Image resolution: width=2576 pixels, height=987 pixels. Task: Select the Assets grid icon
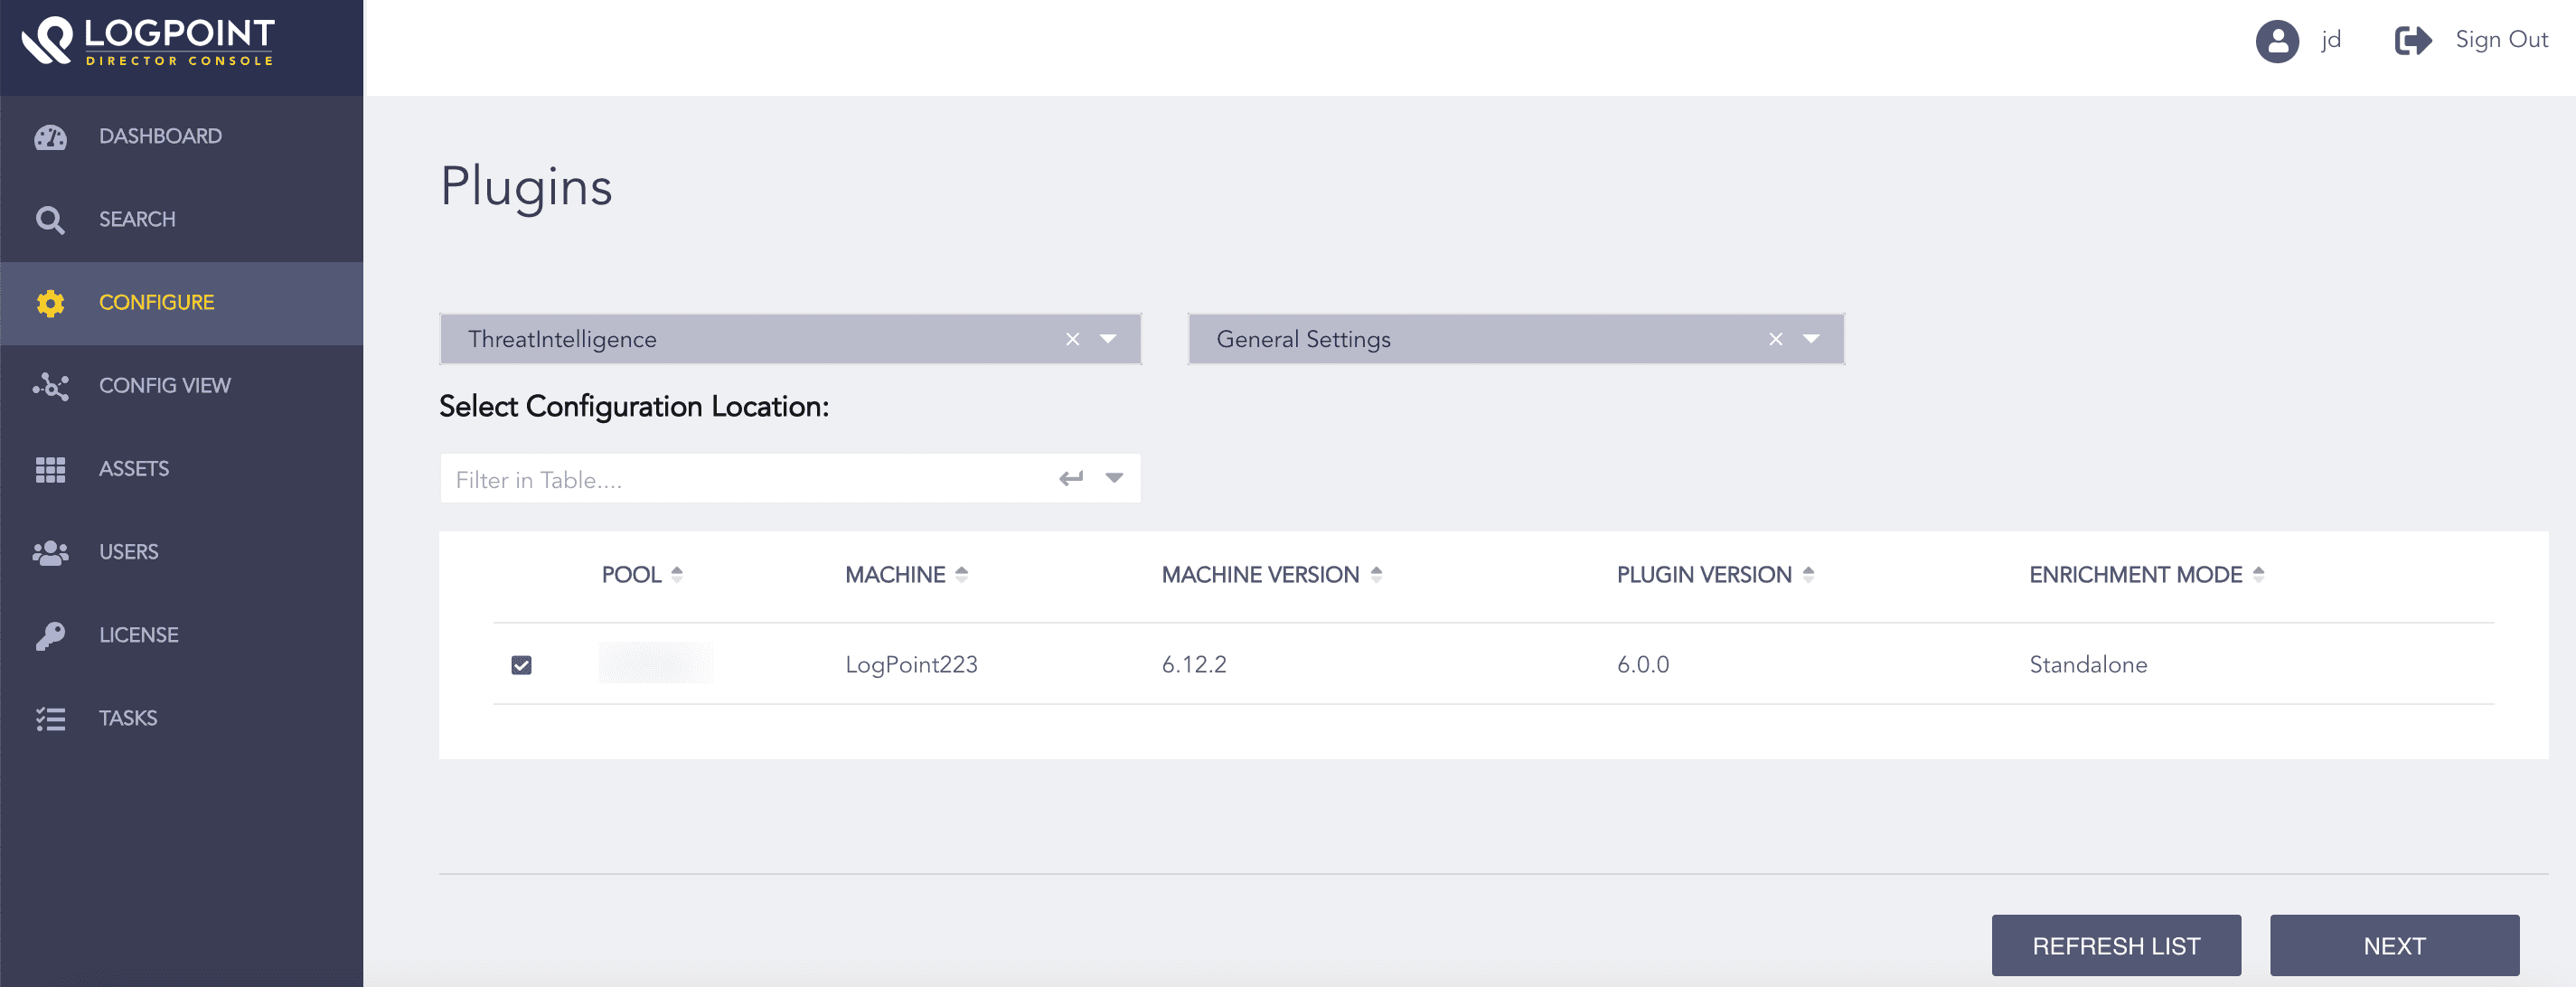point(50,468)
